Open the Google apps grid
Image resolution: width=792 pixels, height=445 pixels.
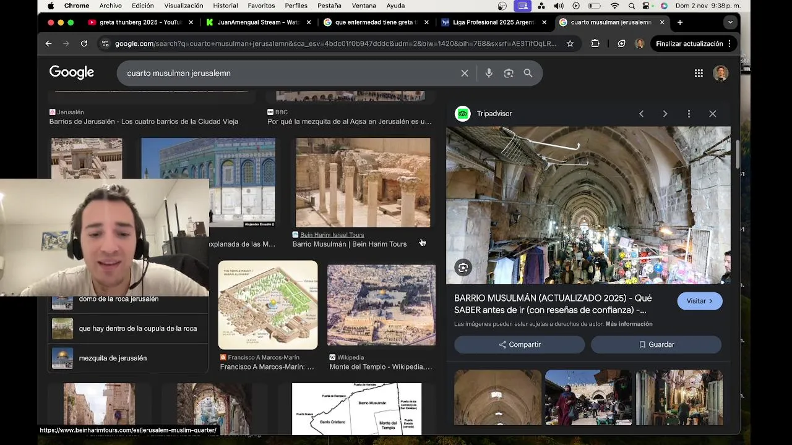[x=699, y=73]
